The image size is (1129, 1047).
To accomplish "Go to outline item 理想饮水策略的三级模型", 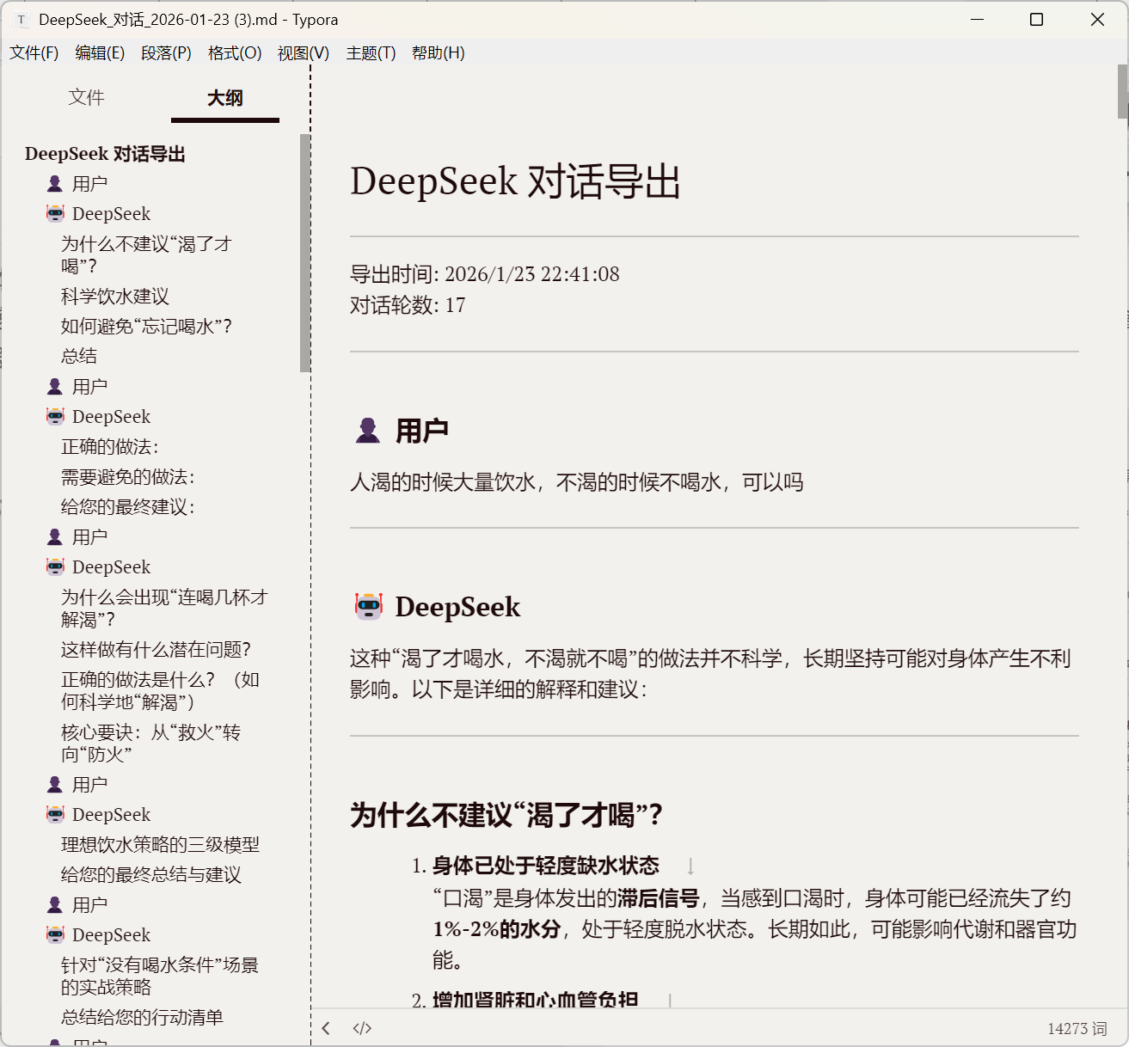I will click(x=160, y=845).
